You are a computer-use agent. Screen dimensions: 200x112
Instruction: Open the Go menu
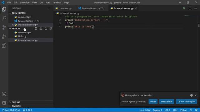[41, 2]
